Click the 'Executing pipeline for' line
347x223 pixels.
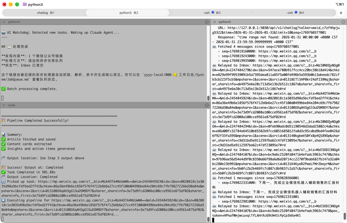click(103, 208)
